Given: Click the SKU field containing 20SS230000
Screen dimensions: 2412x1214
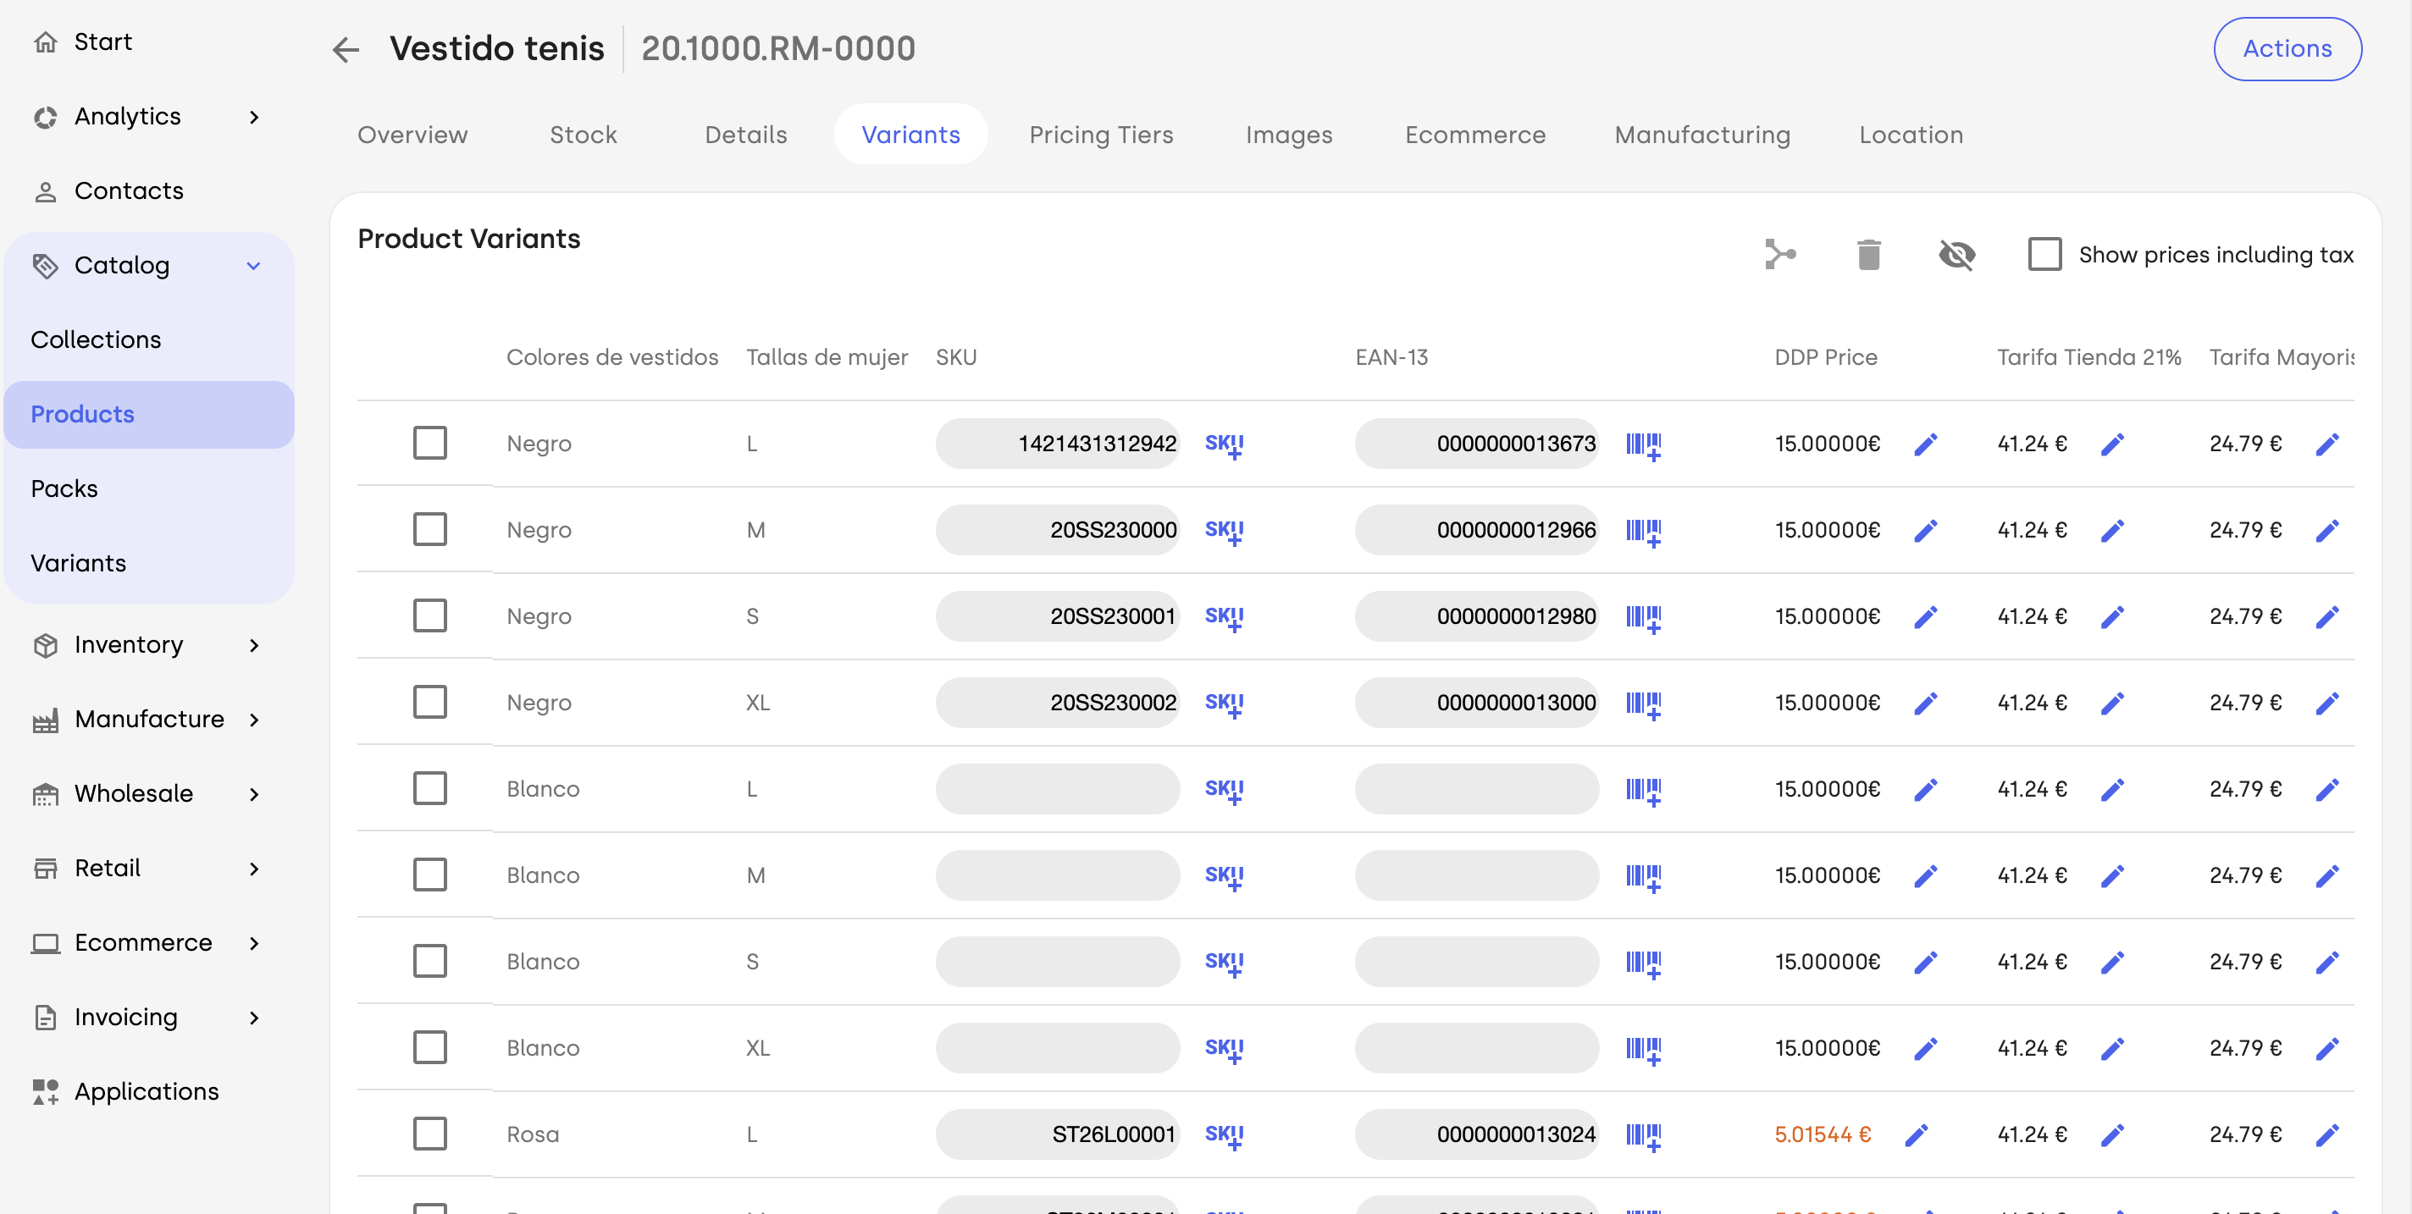Looking at the screenshot, I should (1057, 530).
